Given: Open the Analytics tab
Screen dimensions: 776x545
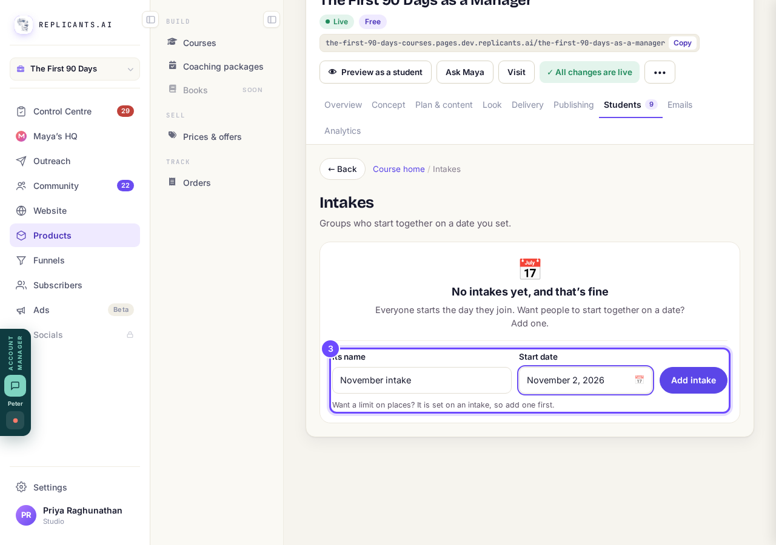Looking at the screenshot, I should click(343, 131).
